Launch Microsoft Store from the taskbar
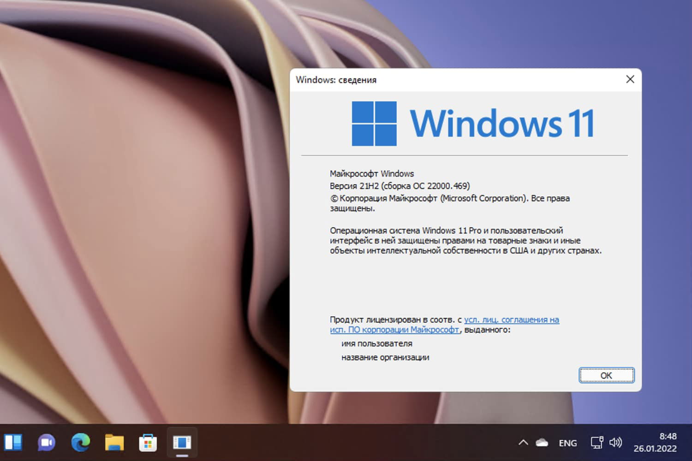Screen dimensions: 692x461 148,443
